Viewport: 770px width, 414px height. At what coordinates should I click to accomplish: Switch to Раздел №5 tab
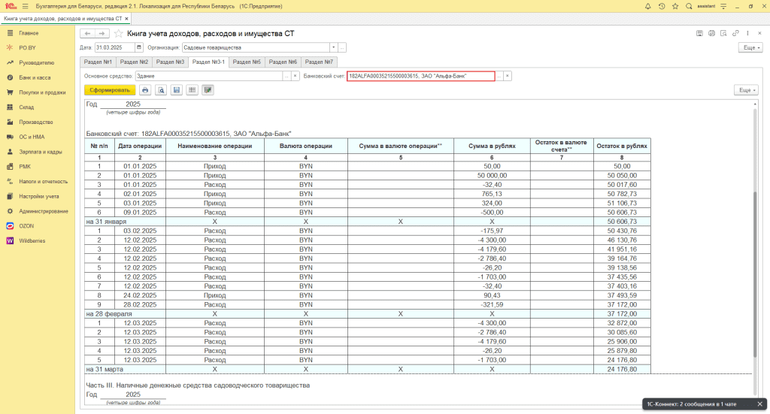click(247, 62)
